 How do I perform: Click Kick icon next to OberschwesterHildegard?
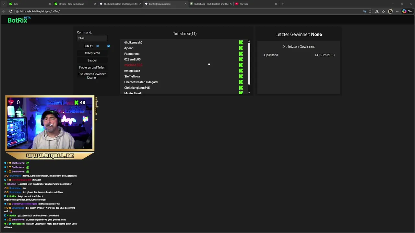coord(241,82)
